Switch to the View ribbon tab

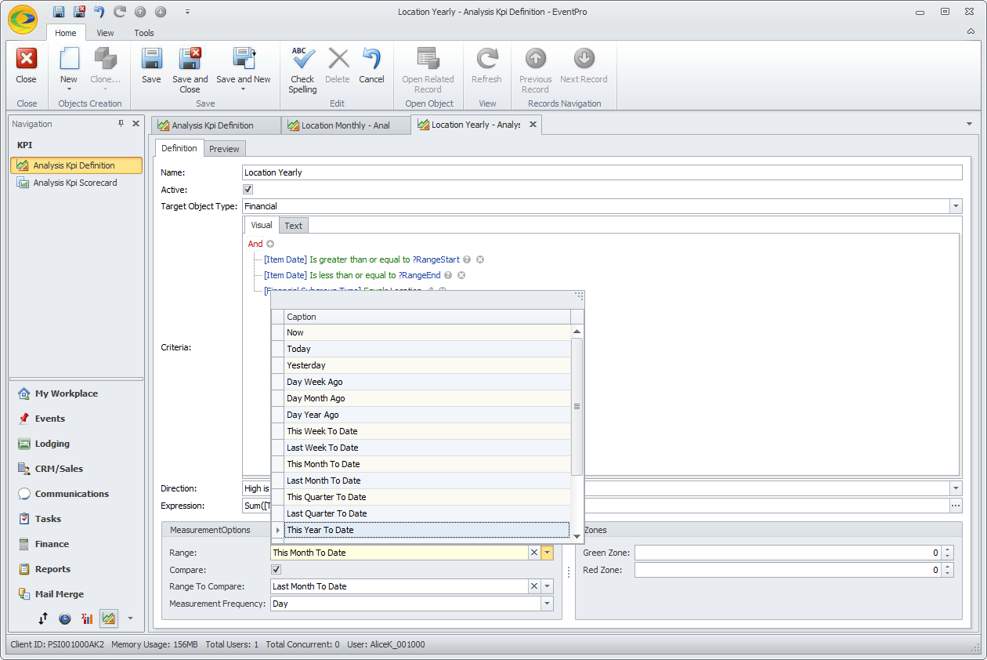[105, 33]
